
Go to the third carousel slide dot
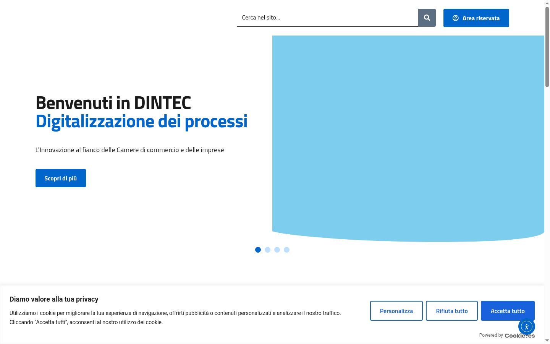tap(277, 250)
